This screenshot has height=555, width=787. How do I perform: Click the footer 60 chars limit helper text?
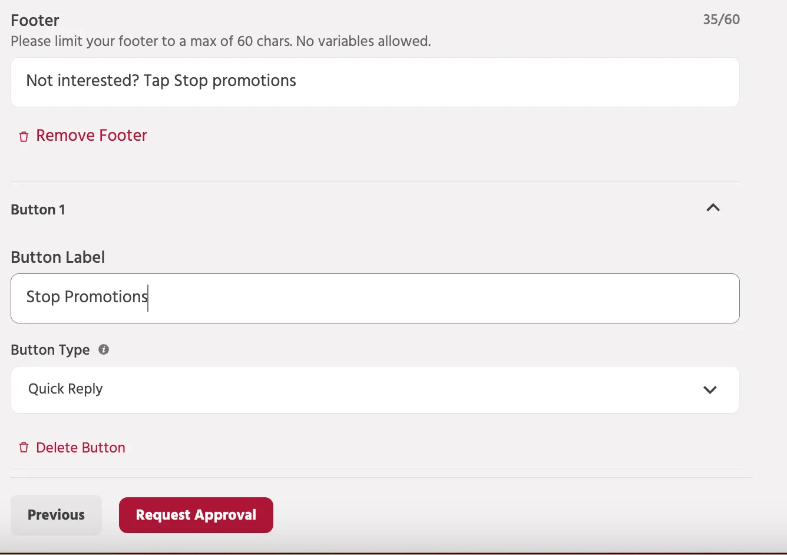[221, 41]
